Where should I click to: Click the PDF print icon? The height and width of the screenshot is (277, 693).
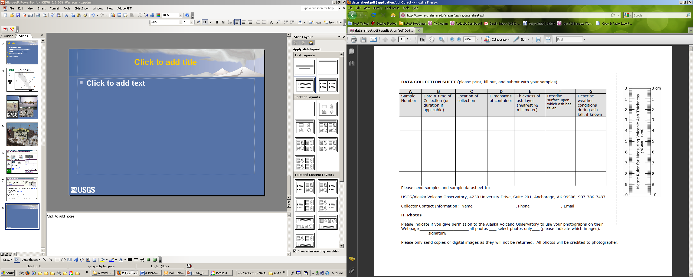coord(354,39)
